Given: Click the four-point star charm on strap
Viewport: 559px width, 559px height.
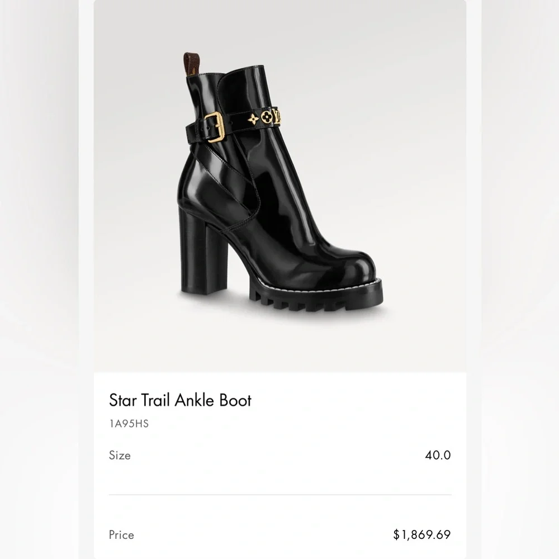Looking at the screenshot, I should [x=253, y=119].
